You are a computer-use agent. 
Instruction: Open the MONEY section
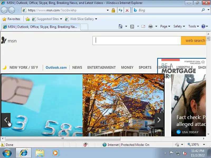coord(127,67)
